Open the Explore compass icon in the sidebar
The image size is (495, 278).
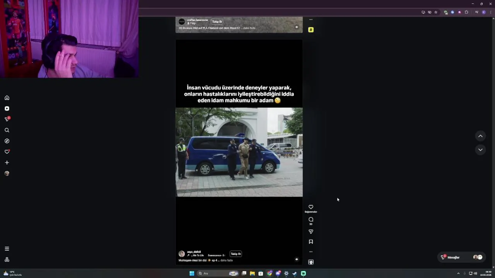point(7,141)
